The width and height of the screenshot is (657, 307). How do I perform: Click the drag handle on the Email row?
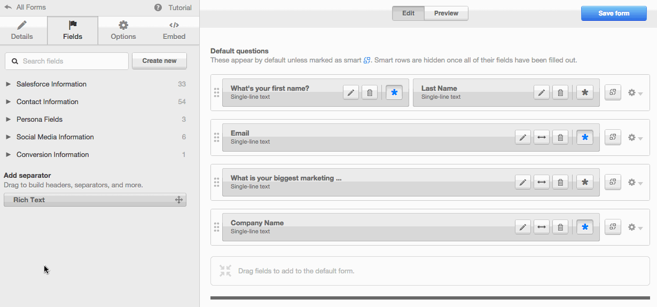click(x=216, y=137)
